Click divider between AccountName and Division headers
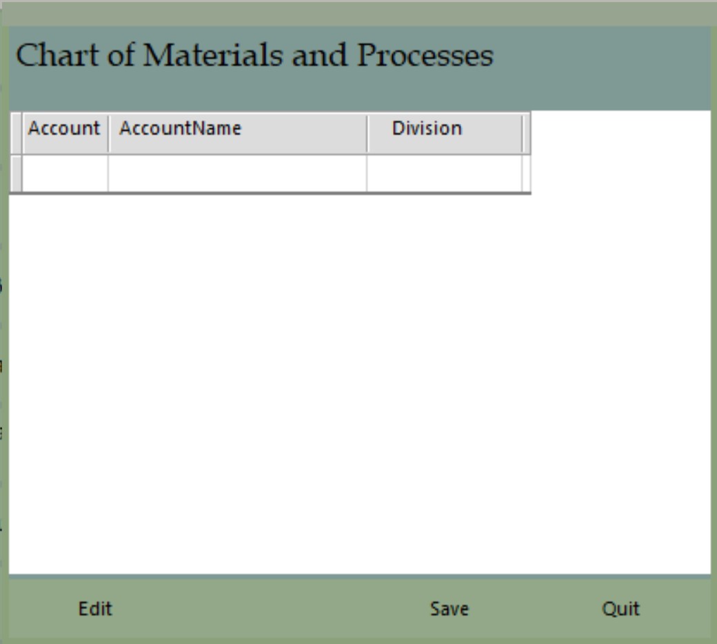This screenshot has height=644, width=717. [x=367, y=131]
